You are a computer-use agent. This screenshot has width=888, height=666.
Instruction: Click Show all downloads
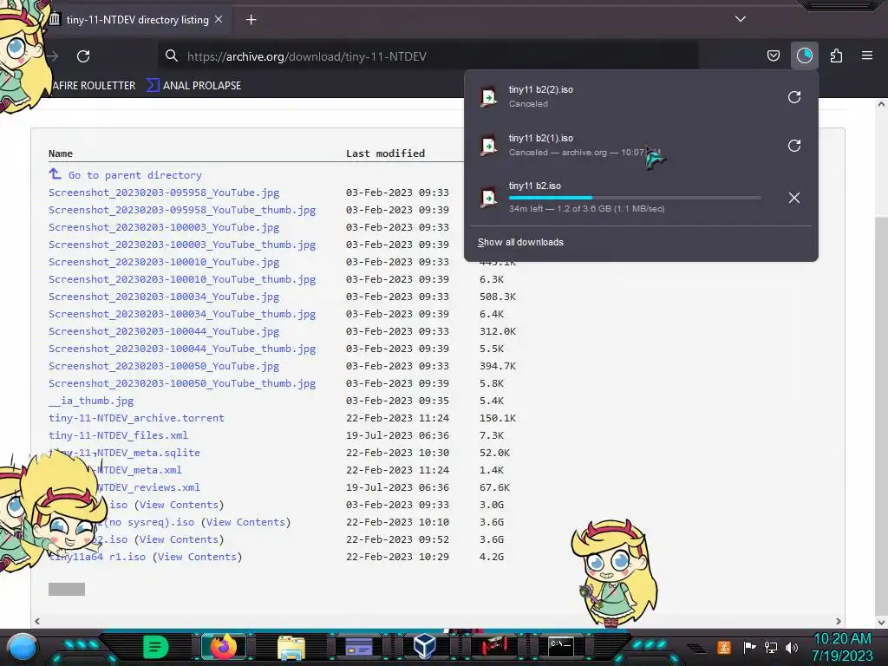point(520,242)
